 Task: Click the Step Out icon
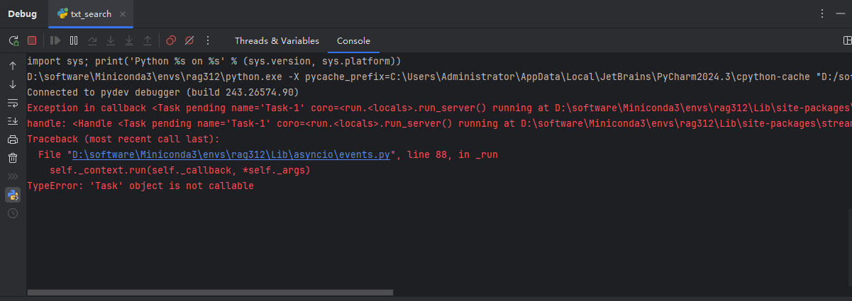pyautogui.click(x=148, y=40)
